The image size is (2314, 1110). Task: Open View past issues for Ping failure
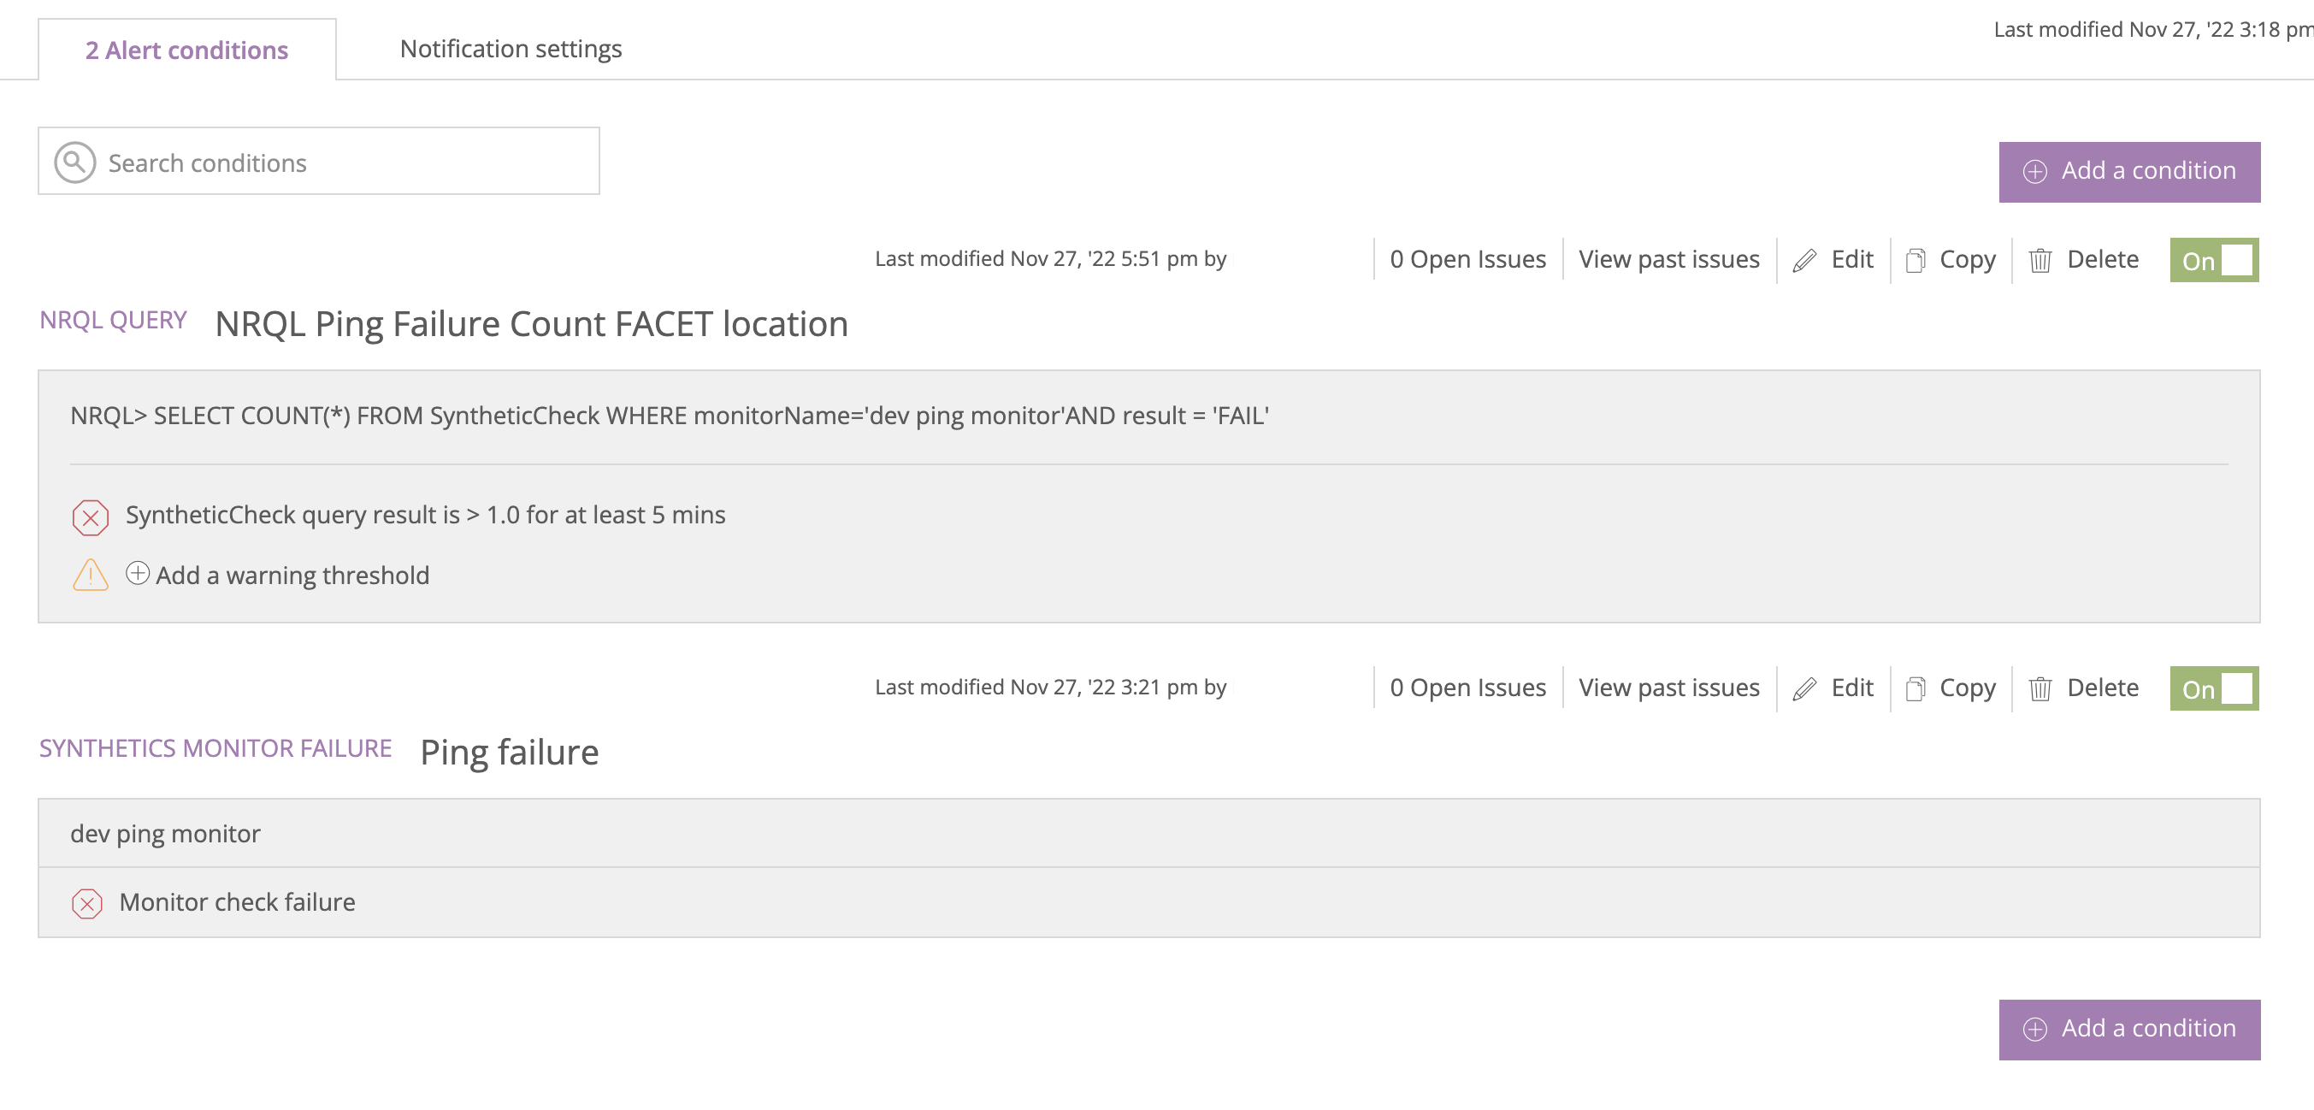pos(1668,688)
